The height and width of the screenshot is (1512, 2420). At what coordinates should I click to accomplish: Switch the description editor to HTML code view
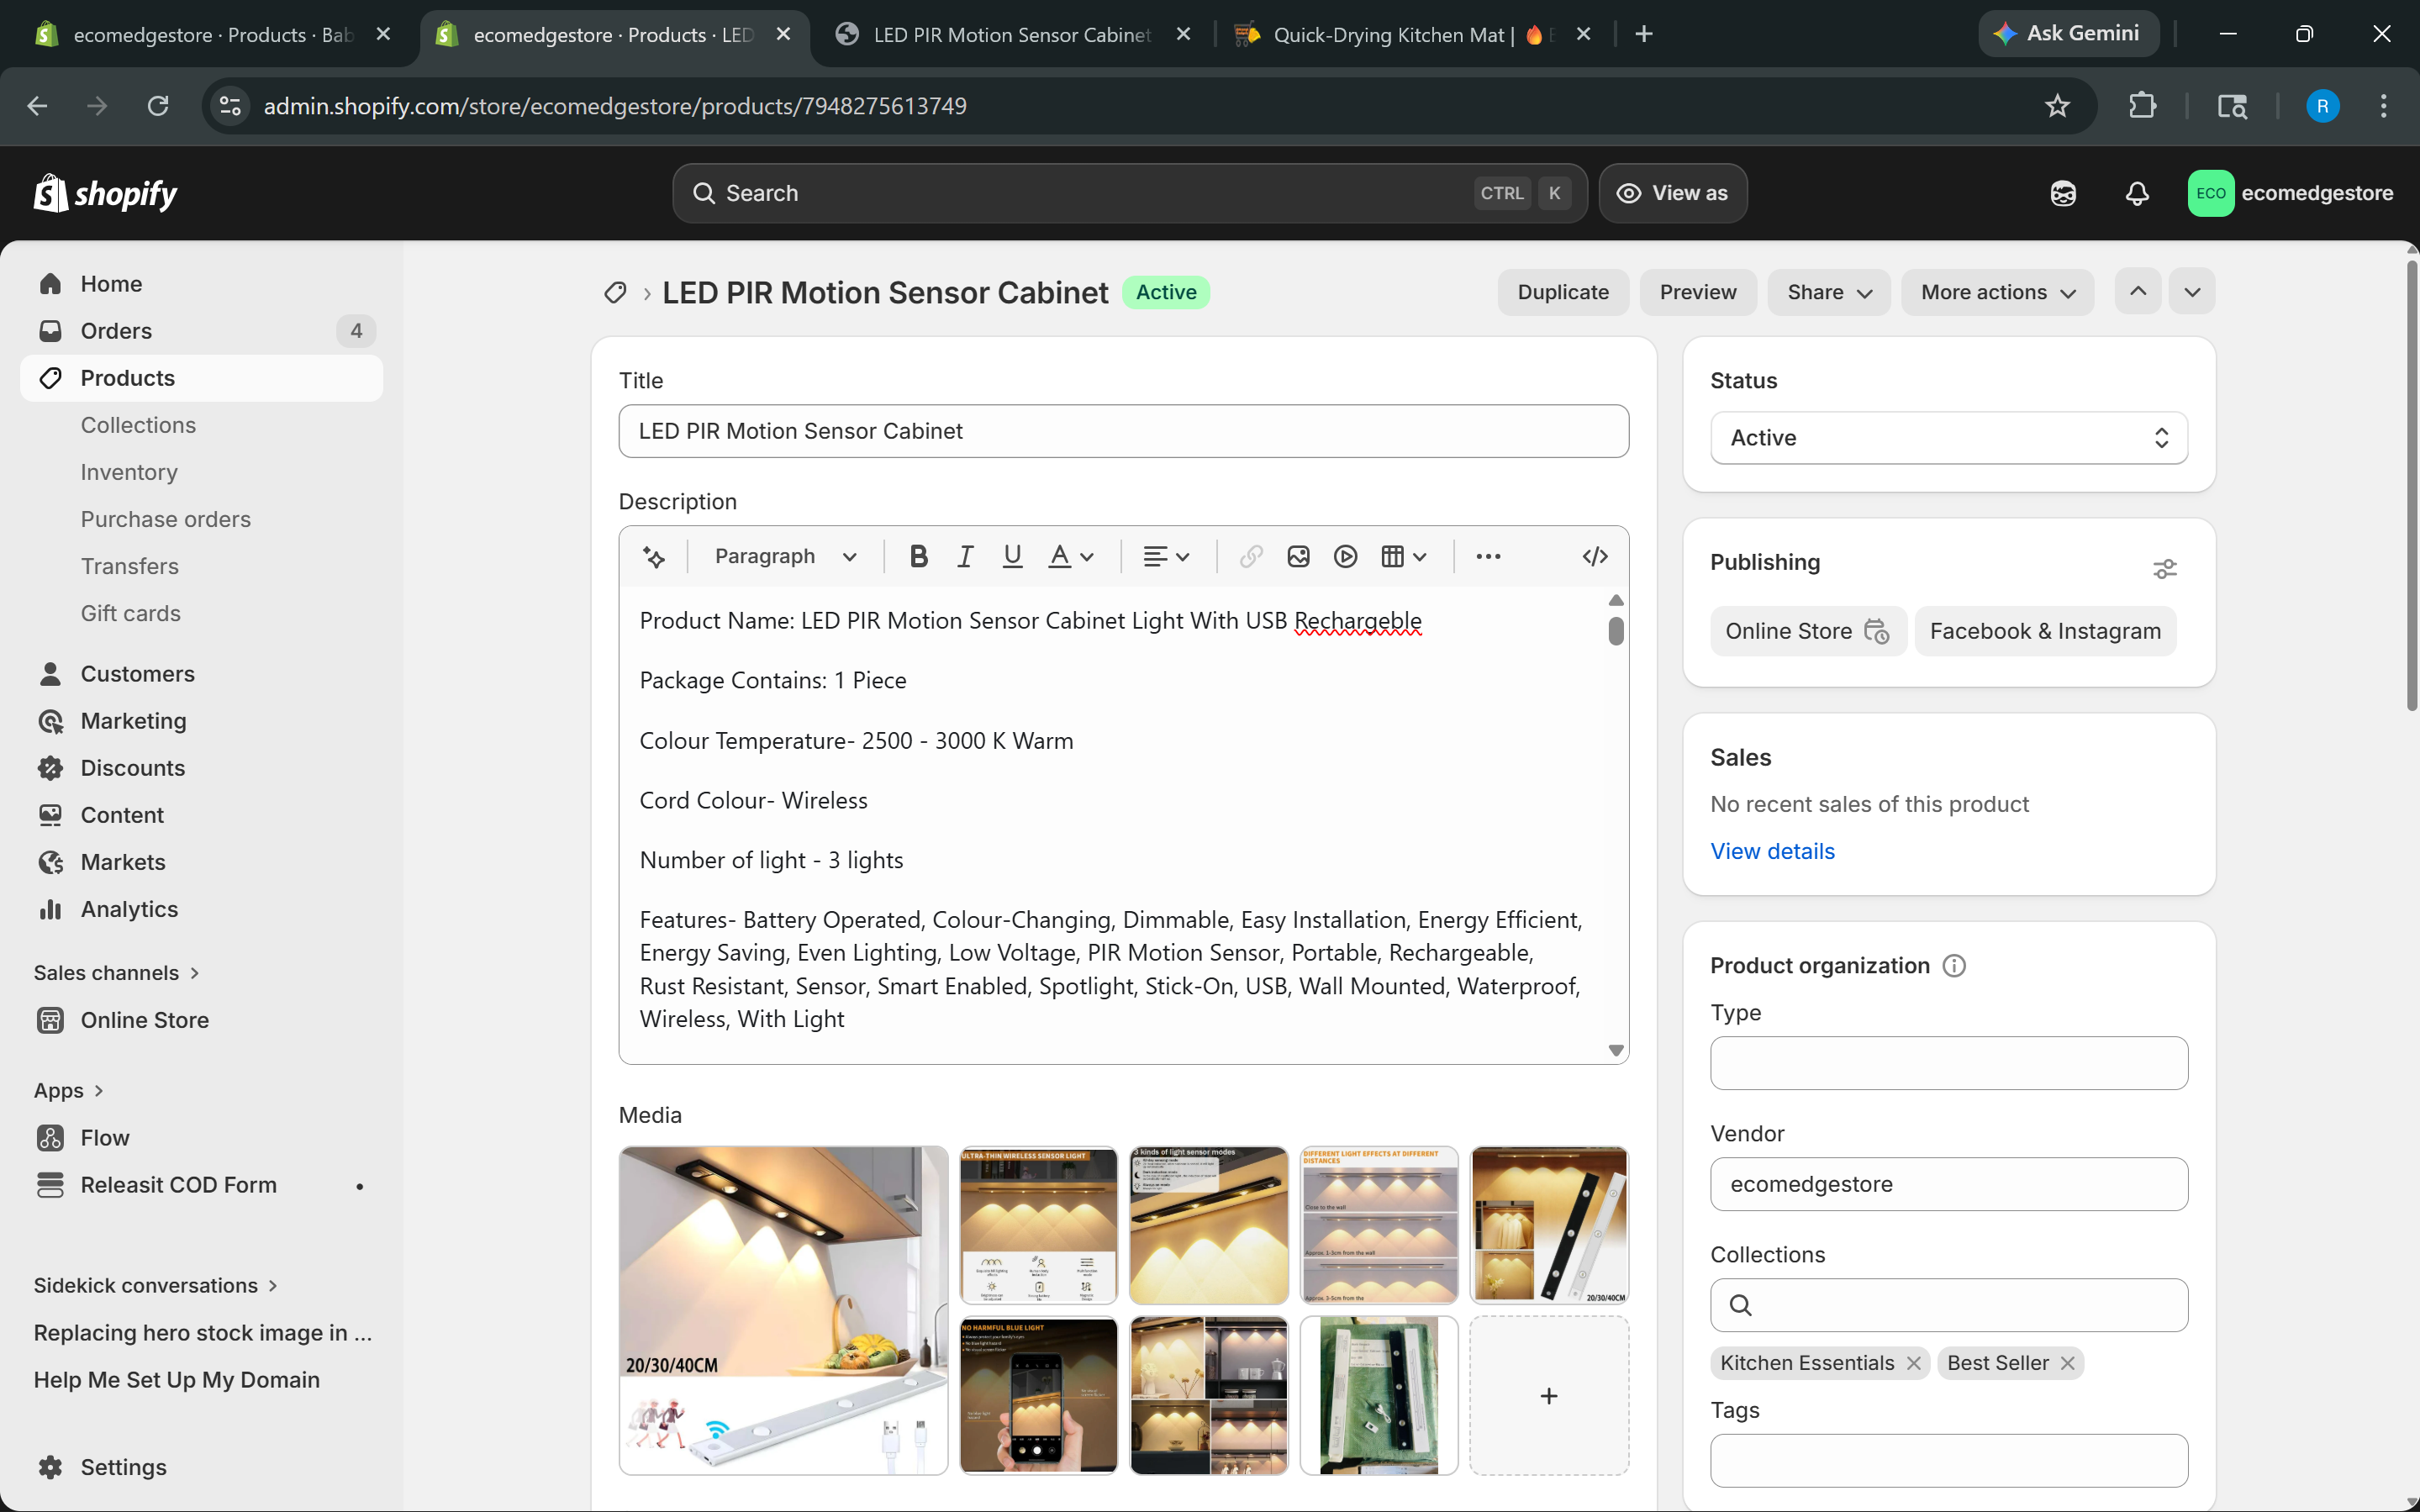tap(1592, 556)
